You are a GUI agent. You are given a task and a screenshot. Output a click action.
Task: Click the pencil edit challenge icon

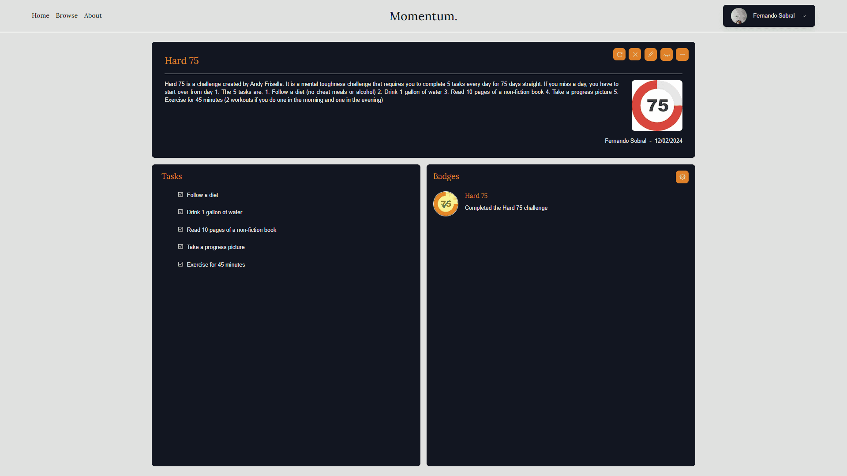point(651,54)
